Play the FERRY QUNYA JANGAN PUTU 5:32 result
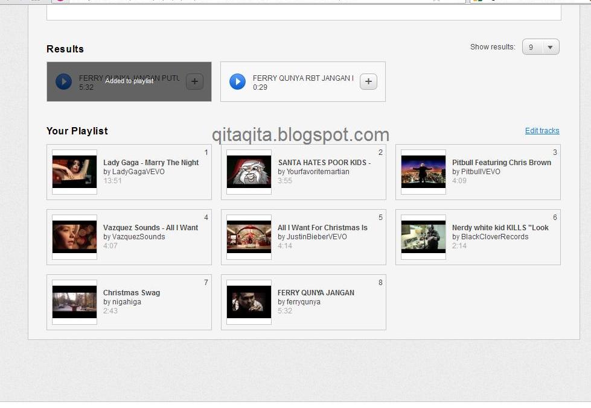This screenshot has height=408, width=591. (x=64, y=82)
